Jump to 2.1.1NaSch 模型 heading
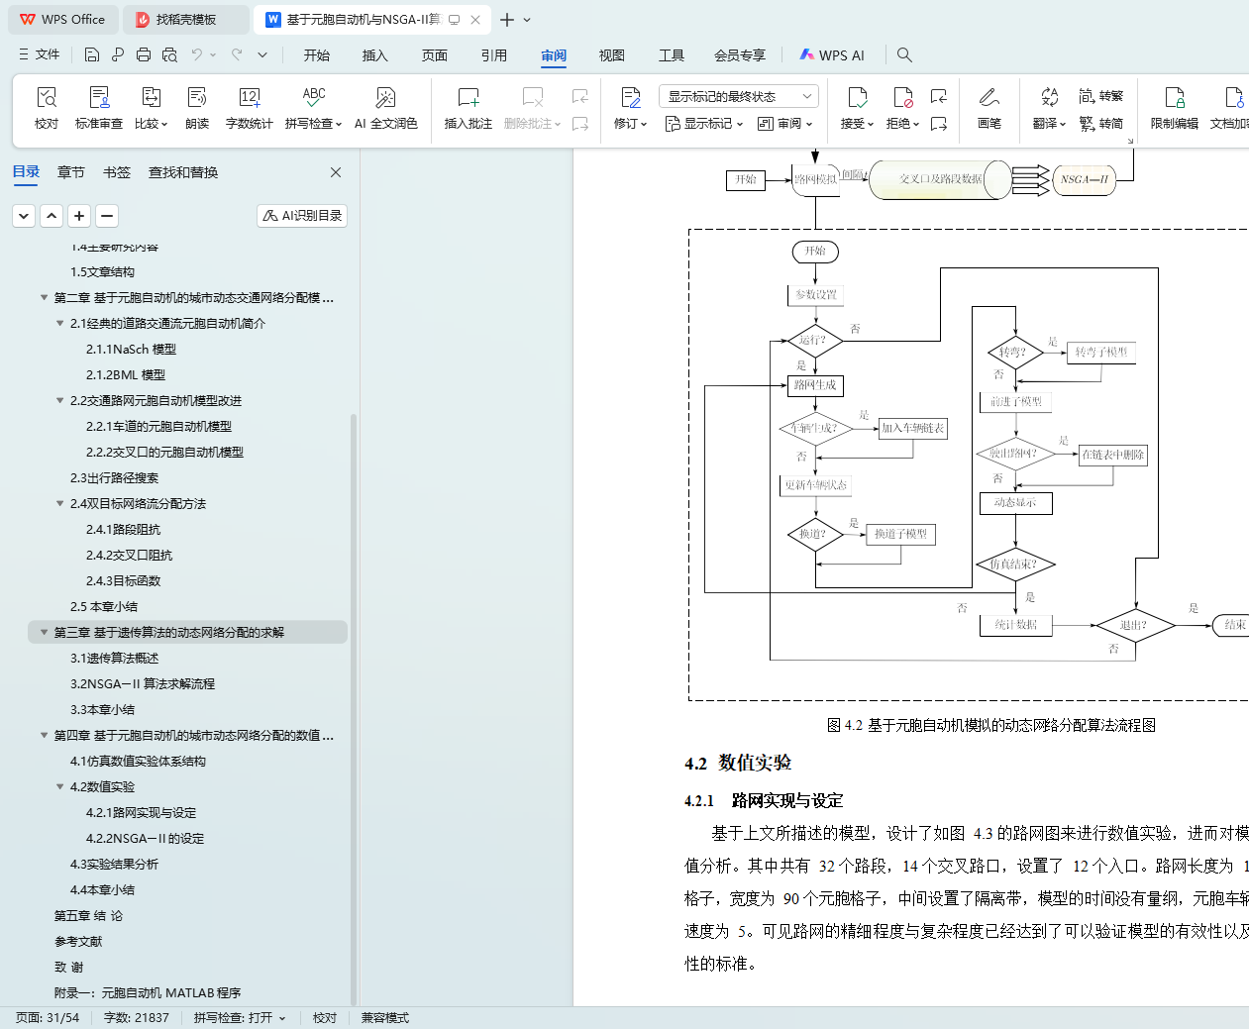 pos(131,349)
